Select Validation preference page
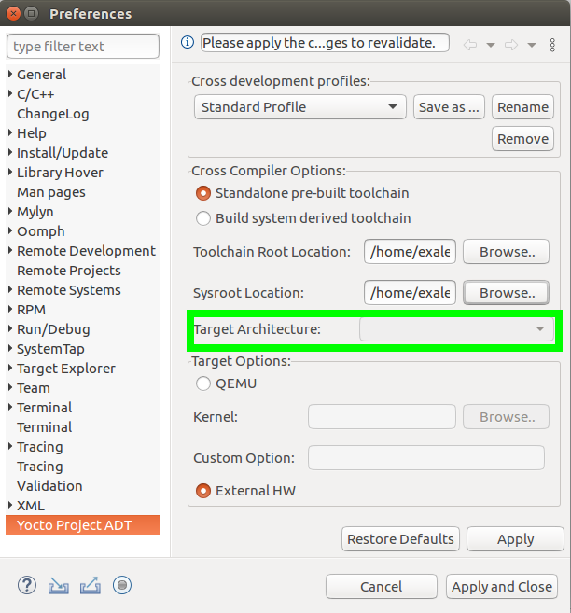The width and height of the screenshot is (571, 613). pos(49,486)
